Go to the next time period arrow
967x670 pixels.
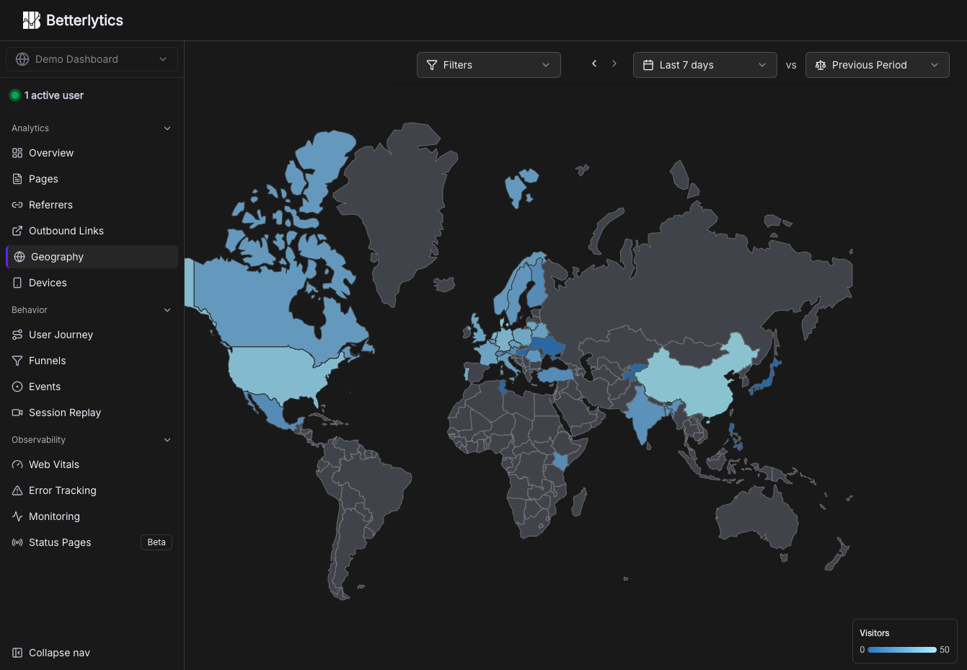tap(614, 63)
